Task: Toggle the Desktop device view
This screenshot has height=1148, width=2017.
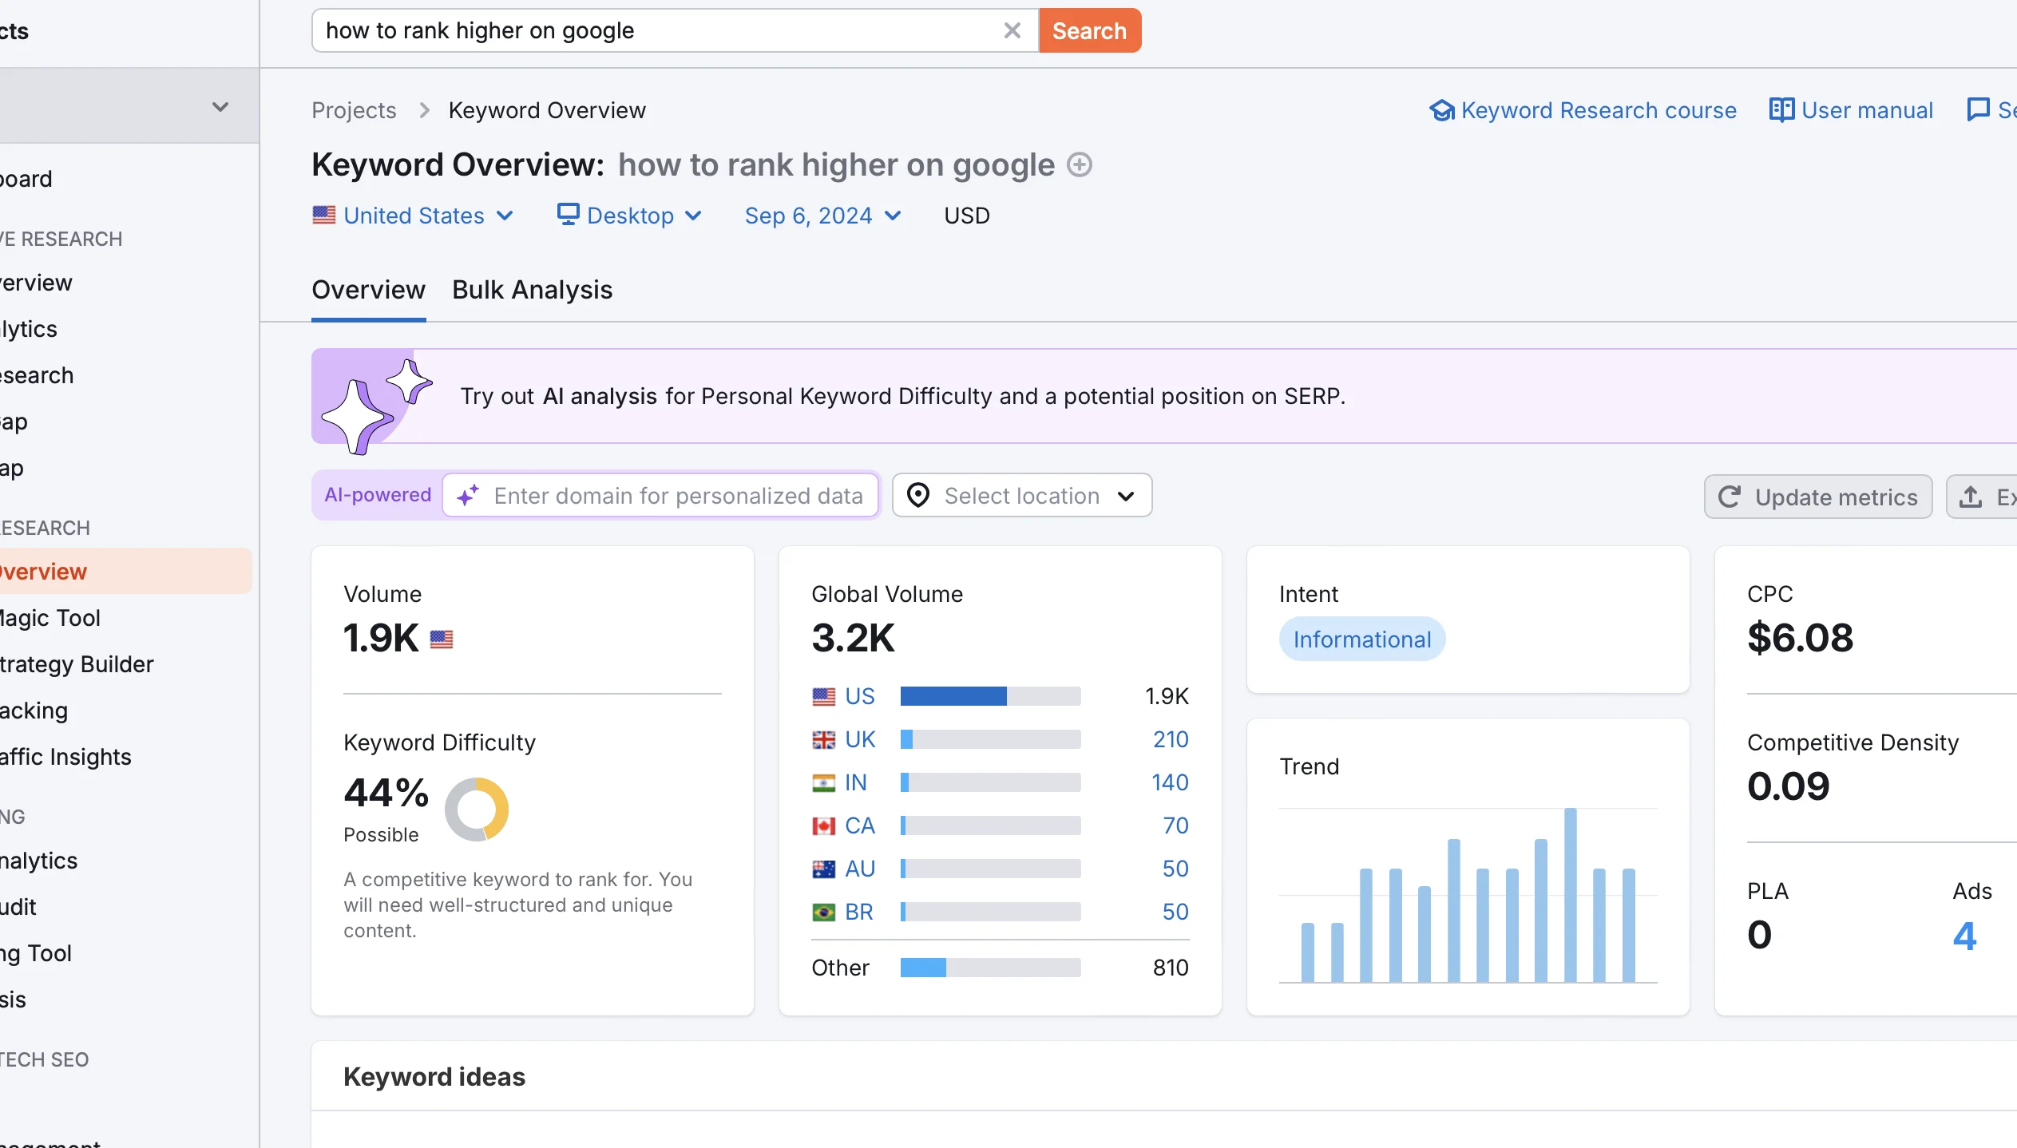Action: (x=629, y=216)
